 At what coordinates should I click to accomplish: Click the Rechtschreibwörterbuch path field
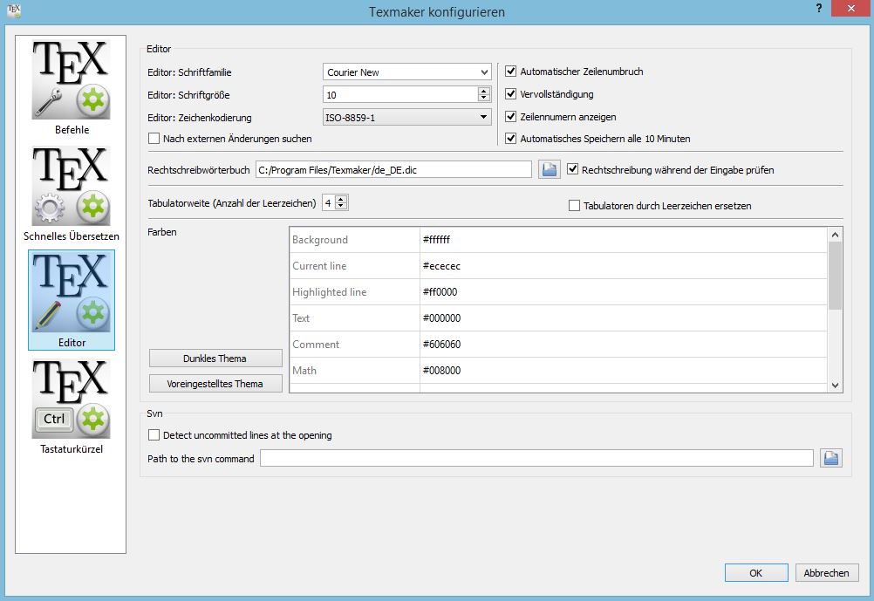[x=393, y=169]
